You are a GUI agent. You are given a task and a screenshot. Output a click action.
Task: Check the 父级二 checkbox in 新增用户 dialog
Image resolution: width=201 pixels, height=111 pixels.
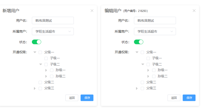click(x=40, y=82)
